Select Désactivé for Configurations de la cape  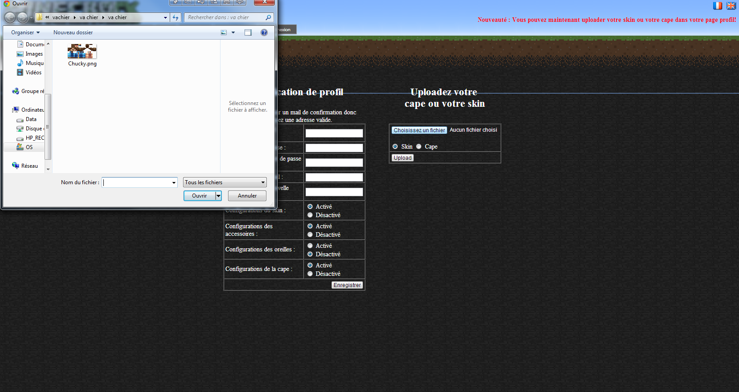point(310,274)
